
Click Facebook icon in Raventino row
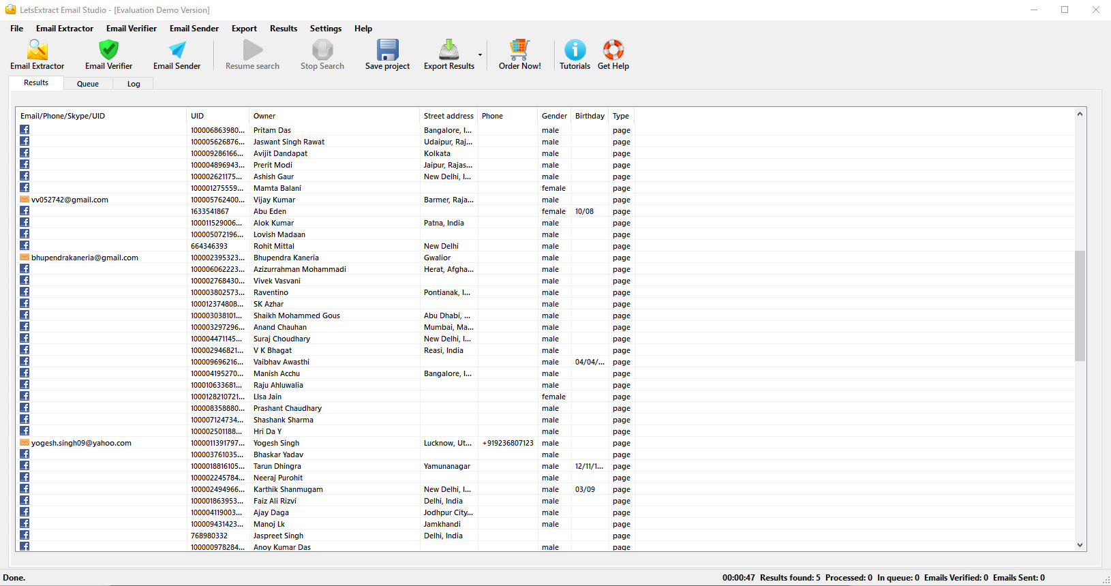(x=25, y=292)
